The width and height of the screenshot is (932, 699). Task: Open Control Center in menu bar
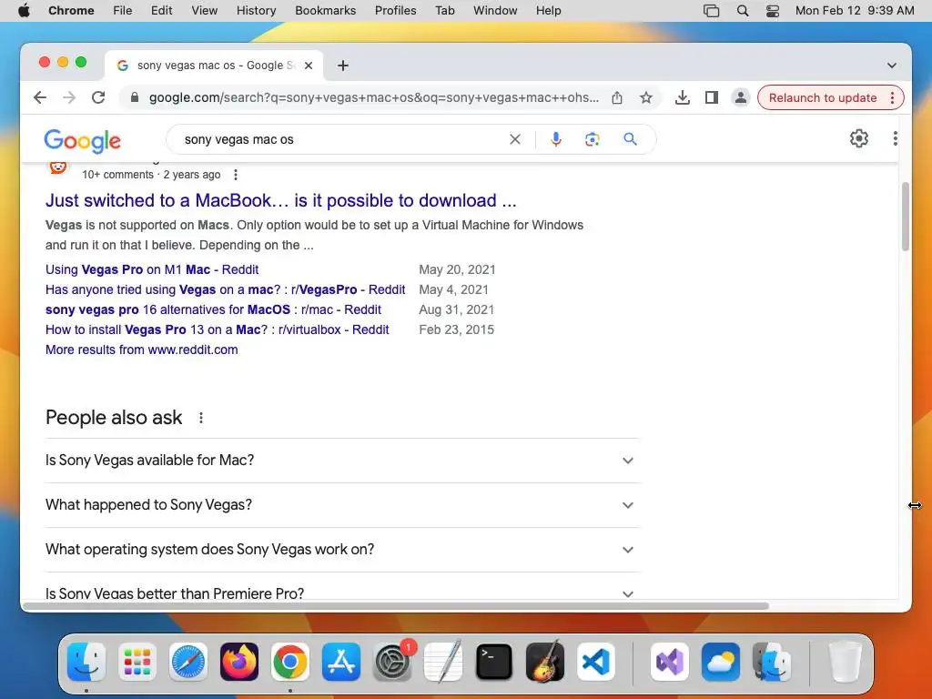(x=772, y=10)
